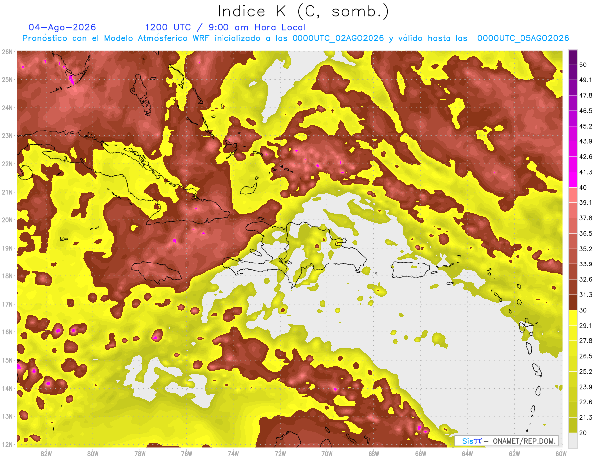Click the bright yellow colorbar swatch between 29.1 and 30
Screen dimensions: 596x460
tap(573, 318)
